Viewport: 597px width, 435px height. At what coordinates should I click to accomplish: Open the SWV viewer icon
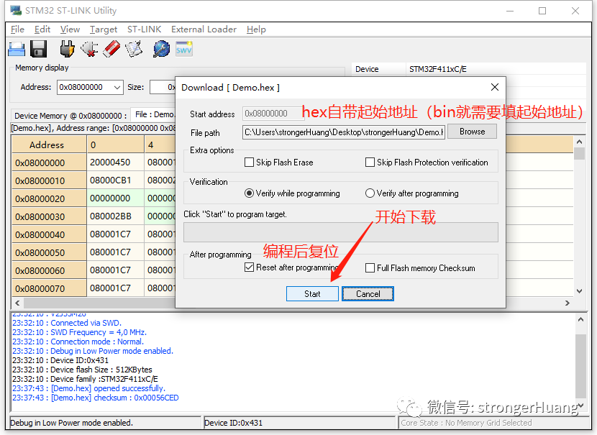pyautogui.click(x=184, y=49)
